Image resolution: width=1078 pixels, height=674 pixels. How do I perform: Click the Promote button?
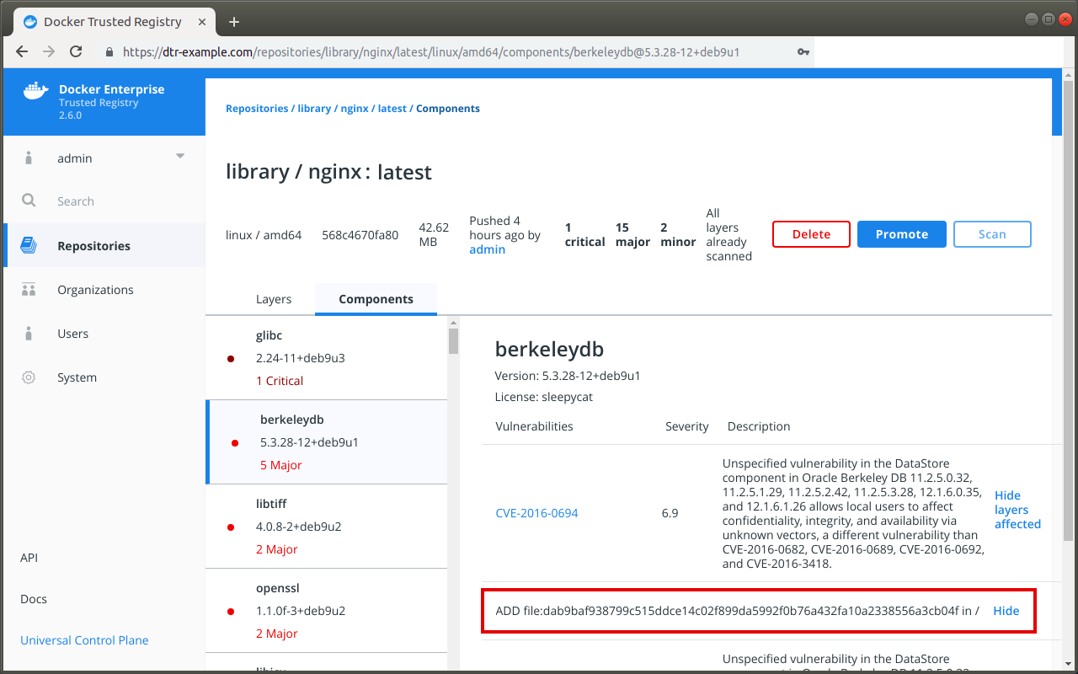pyautogui.click(x=901, y=234)
